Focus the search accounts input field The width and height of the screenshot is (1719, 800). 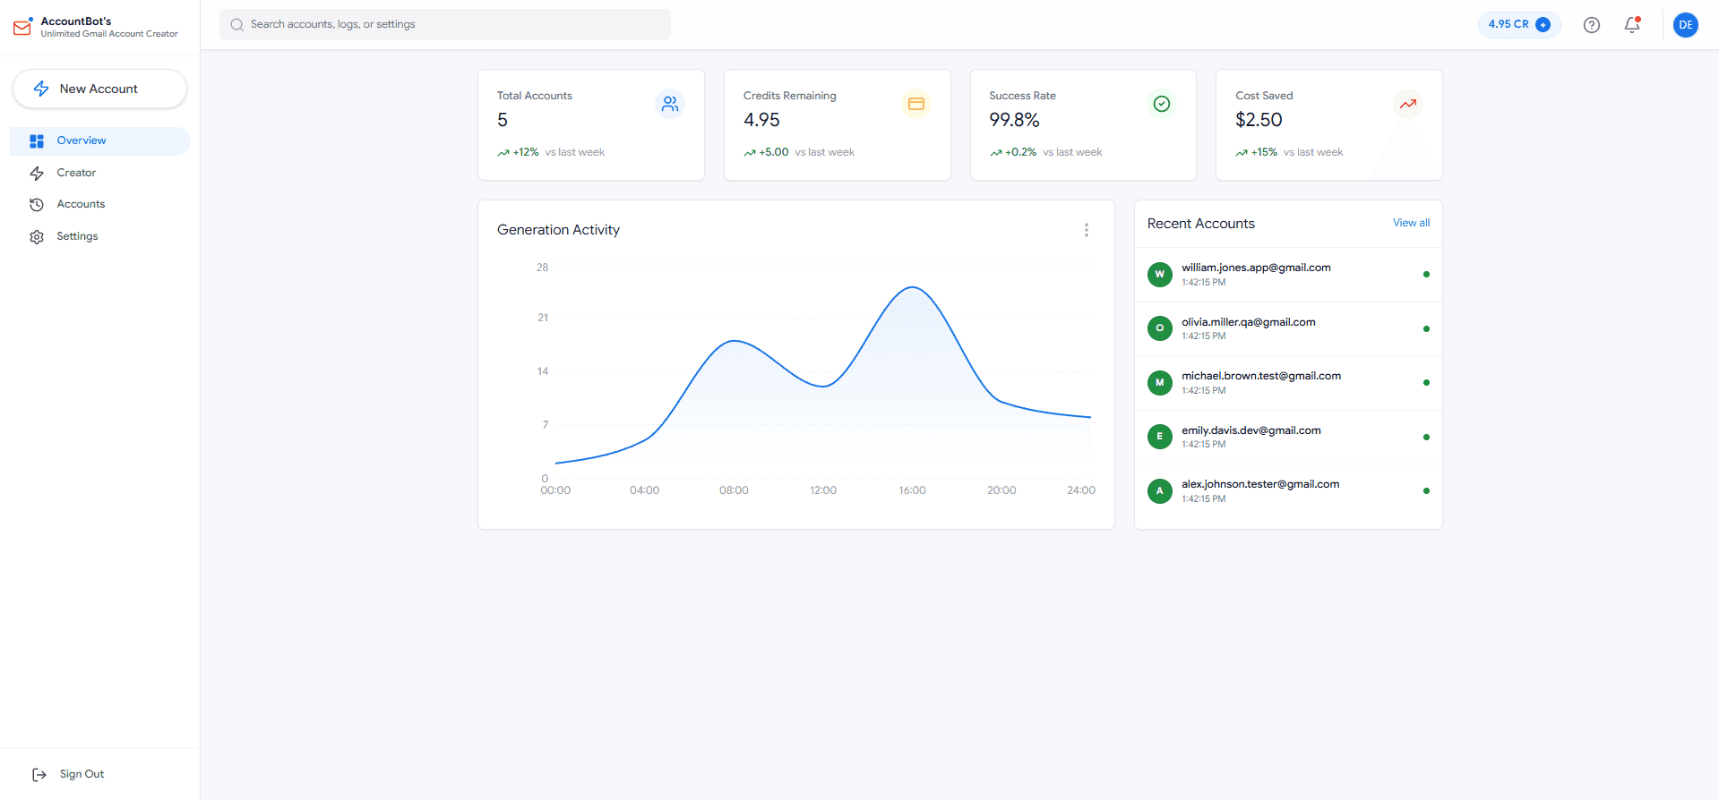(444, 25)
